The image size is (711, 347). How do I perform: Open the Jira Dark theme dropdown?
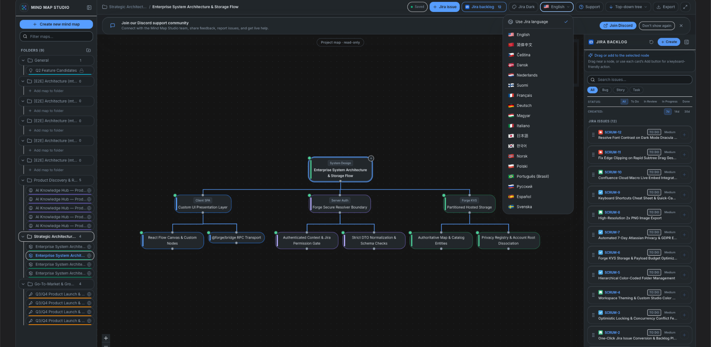[x=523, y=7]
